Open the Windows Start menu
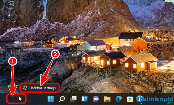Viewport: 174px width, 105px height. coord(51,99)
